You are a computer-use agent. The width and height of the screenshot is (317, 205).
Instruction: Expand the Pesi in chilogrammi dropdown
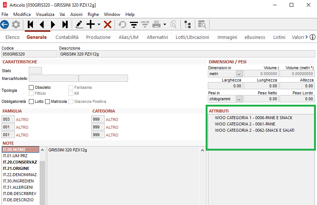(239, 99)
